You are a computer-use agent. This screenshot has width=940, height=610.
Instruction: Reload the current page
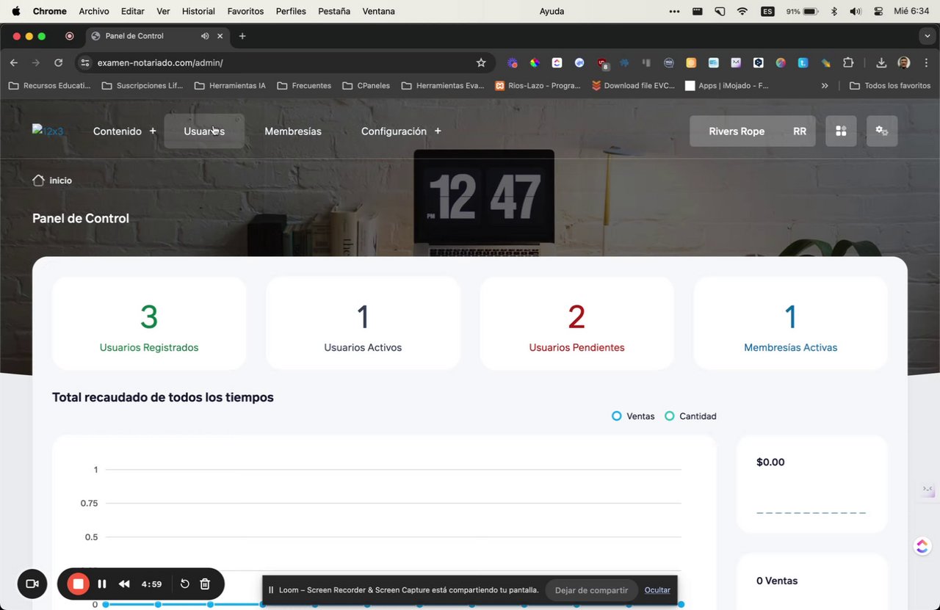[58, 63]
